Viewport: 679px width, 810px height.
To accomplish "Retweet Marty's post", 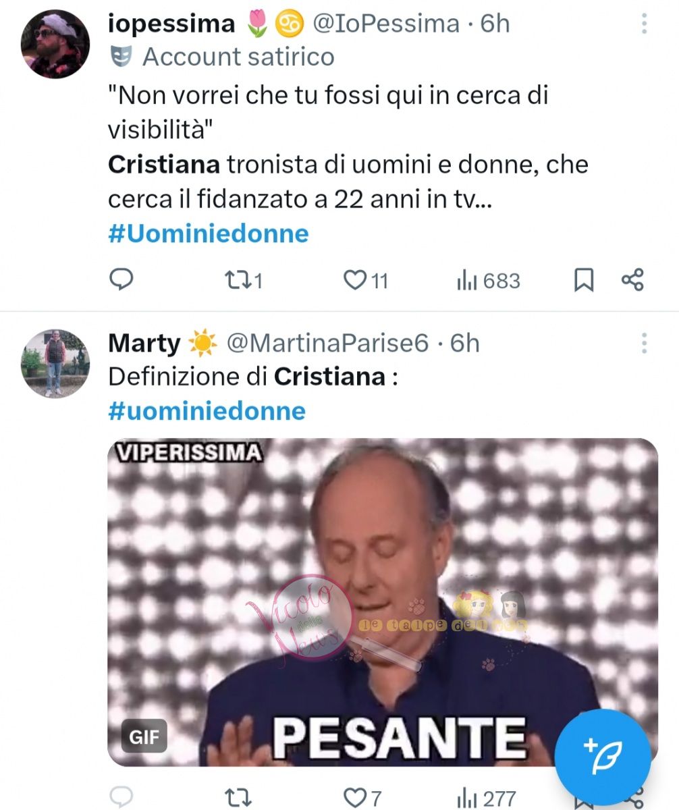I will pos(236,799).
